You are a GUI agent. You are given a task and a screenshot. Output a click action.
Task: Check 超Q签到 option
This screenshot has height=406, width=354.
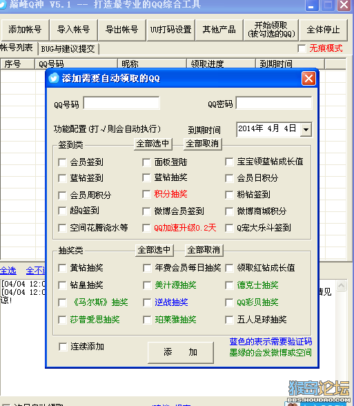tap(62, 211)
